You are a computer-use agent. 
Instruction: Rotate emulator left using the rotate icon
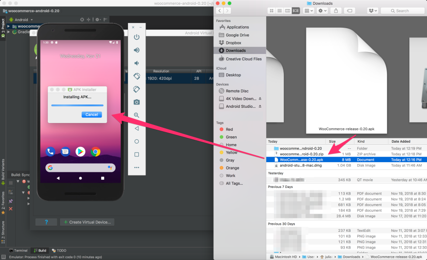(x=137, y=76)
